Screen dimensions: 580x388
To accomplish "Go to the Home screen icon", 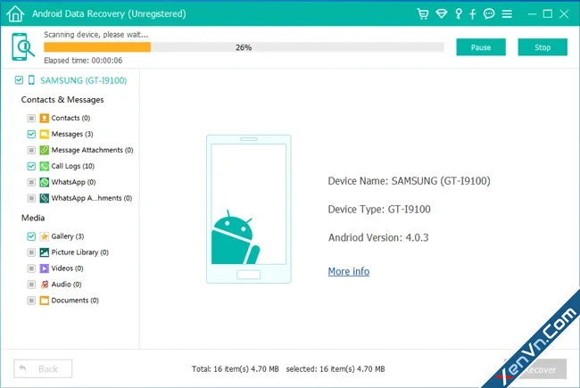I will click(x=15, y=14).
